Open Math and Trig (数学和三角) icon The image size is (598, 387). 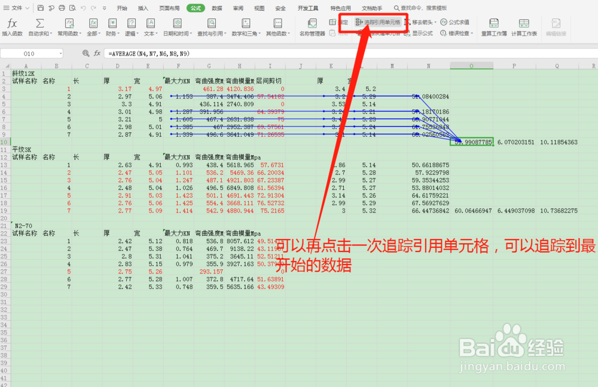click(x=246, y=24)
